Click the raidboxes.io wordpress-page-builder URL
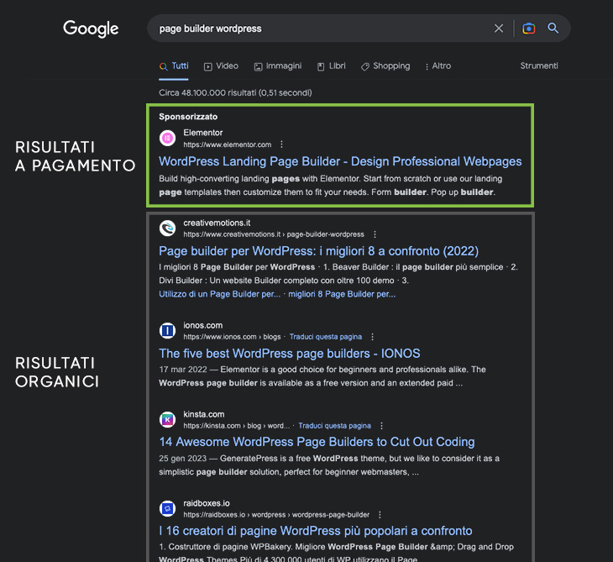 pyautogui.click(x=276, y=515)
